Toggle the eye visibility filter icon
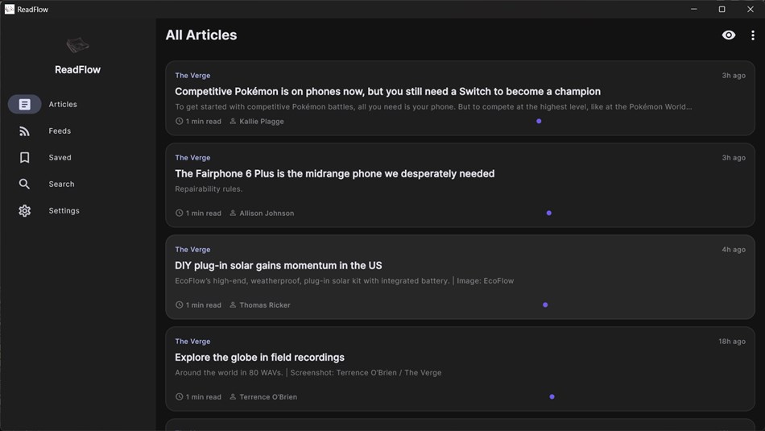This screenshot has height=431, width=765. (x=729, y=35)
